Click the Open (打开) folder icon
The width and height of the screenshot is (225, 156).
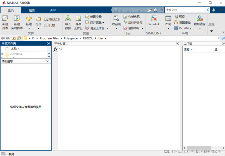38,19
